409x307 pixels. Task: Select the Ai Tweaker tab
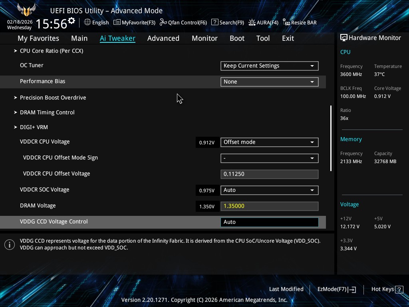(x=117, y=38)
